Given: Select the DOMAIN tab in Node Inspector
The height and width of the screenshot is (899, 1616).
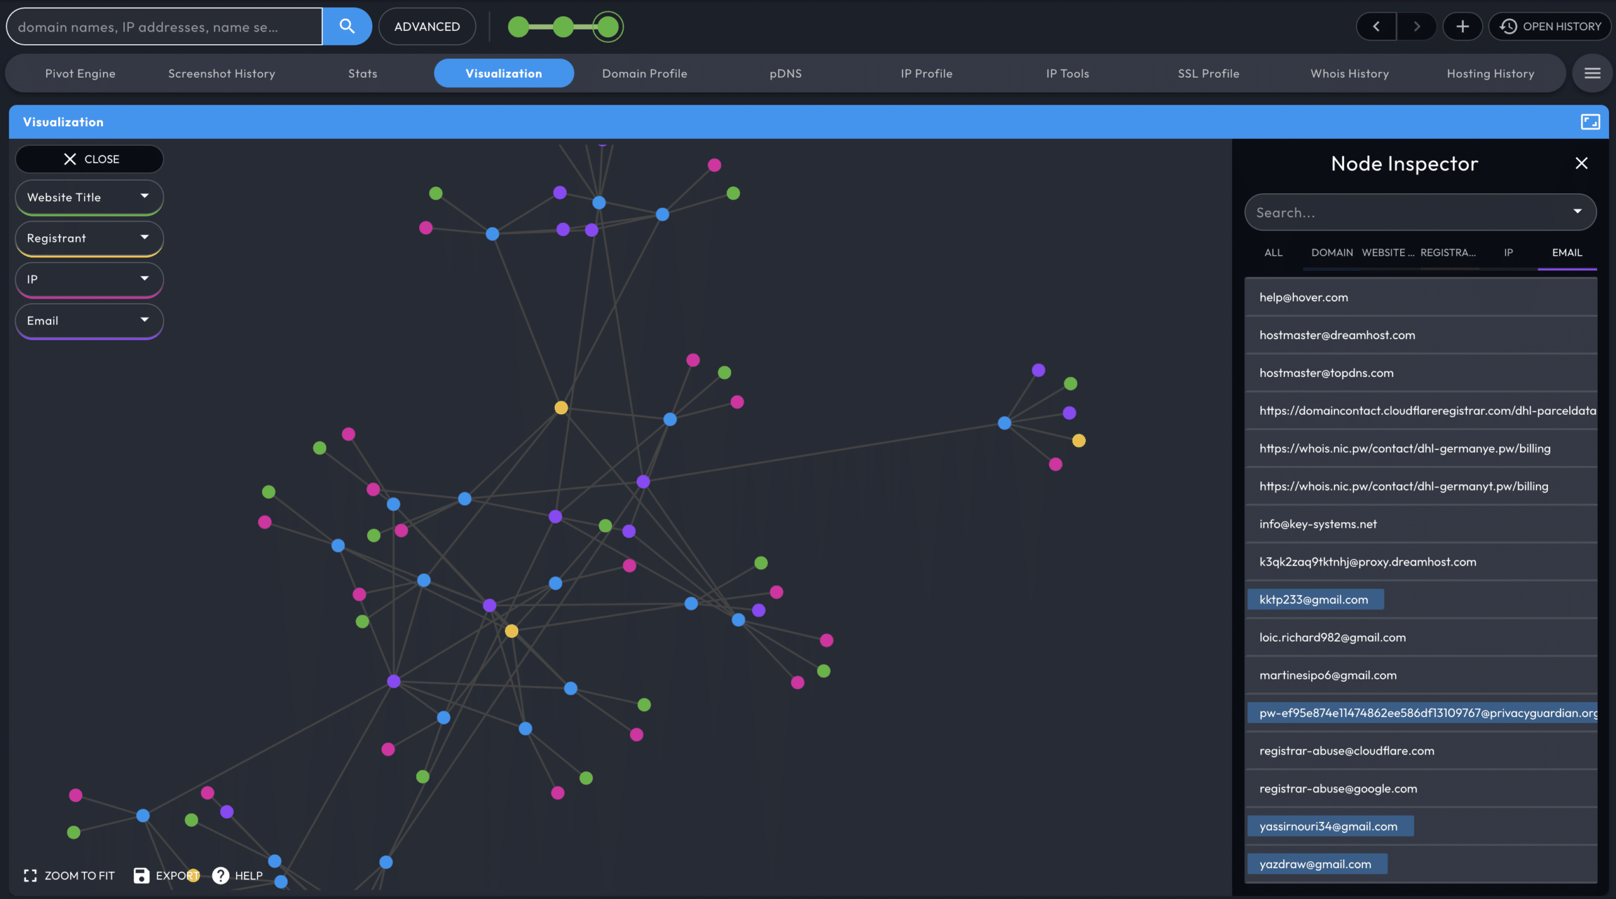Looking at the screenshot, I should pos(1332,253).
